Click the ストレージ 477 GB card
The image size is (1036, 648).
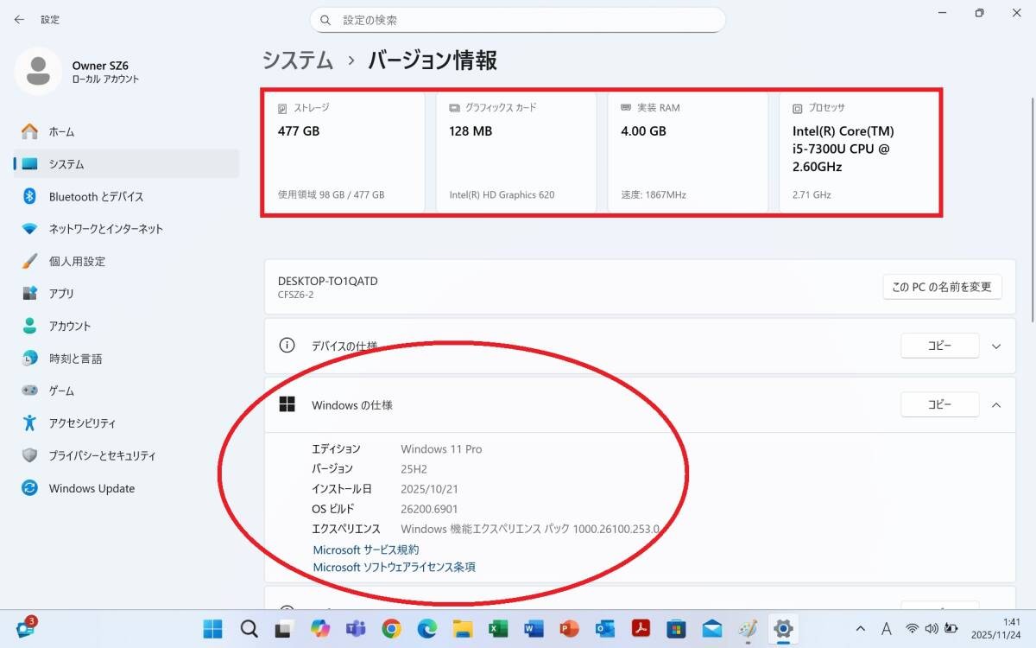[x=344, y=152]
